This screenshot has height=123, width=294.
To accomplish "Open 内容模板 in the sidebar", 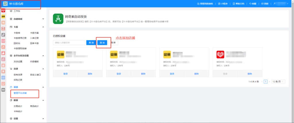I will [34, 61].
